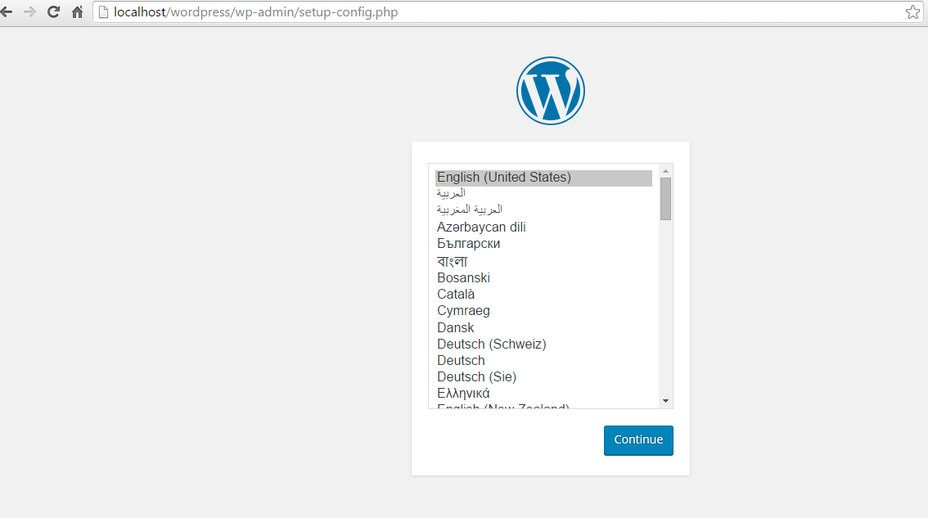
Task: Click the language list scroll down arrow
Action: pyautogui.click(x=666, y=401)
